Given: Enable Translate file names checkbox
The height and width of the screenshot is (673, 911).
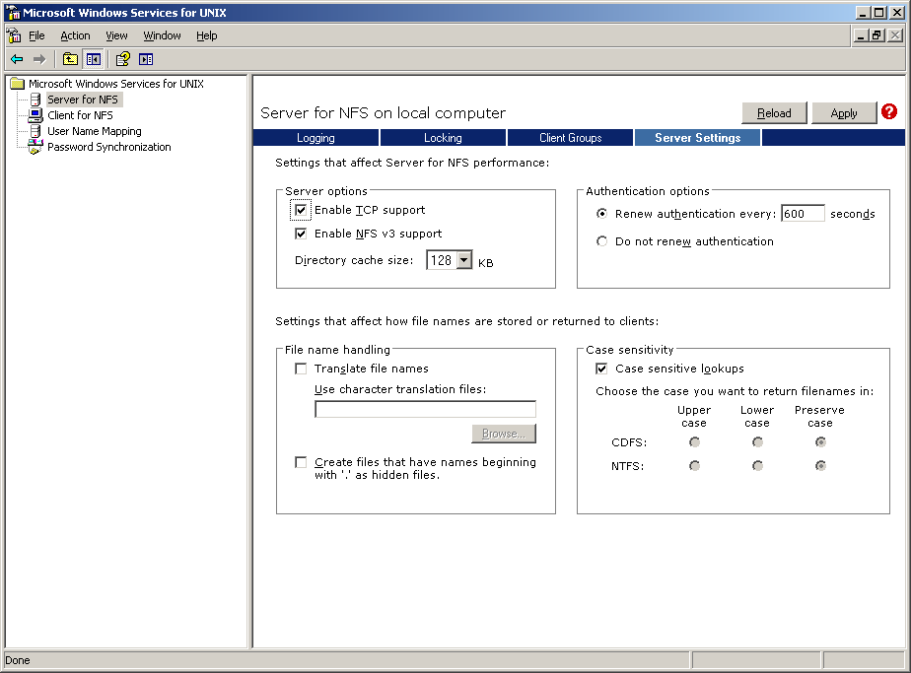Looking at the screenshot, I should (301, 369).
